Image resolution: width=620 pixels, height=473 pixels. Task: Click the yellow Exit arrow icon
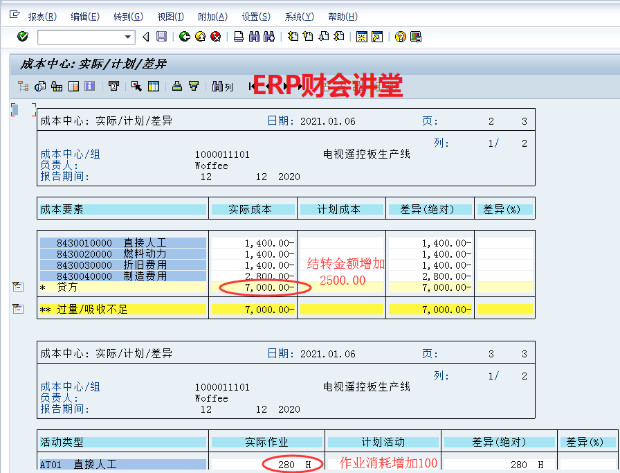[200, 37]
